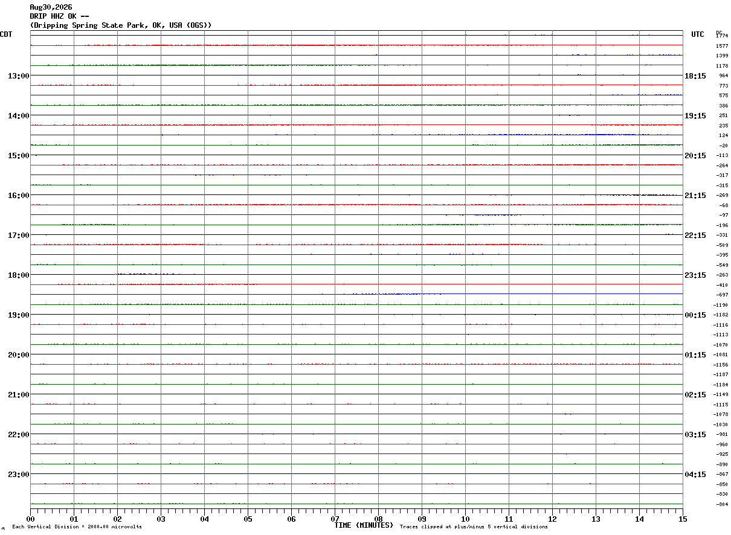Click the TIME (MINUTES) axis title
731x535 pixels.
[364, 525]
